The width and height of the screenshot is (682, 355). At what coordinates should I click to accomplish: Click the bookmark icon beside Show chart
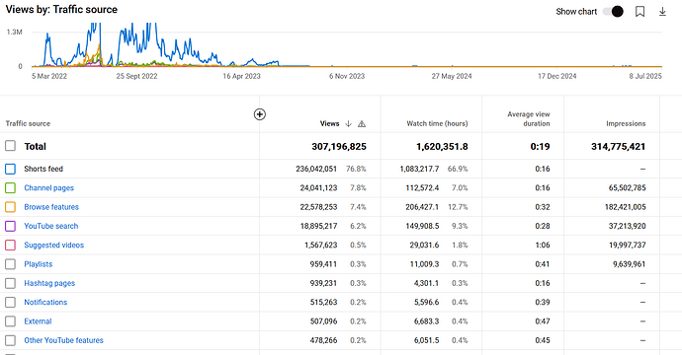tap(639, 12)
